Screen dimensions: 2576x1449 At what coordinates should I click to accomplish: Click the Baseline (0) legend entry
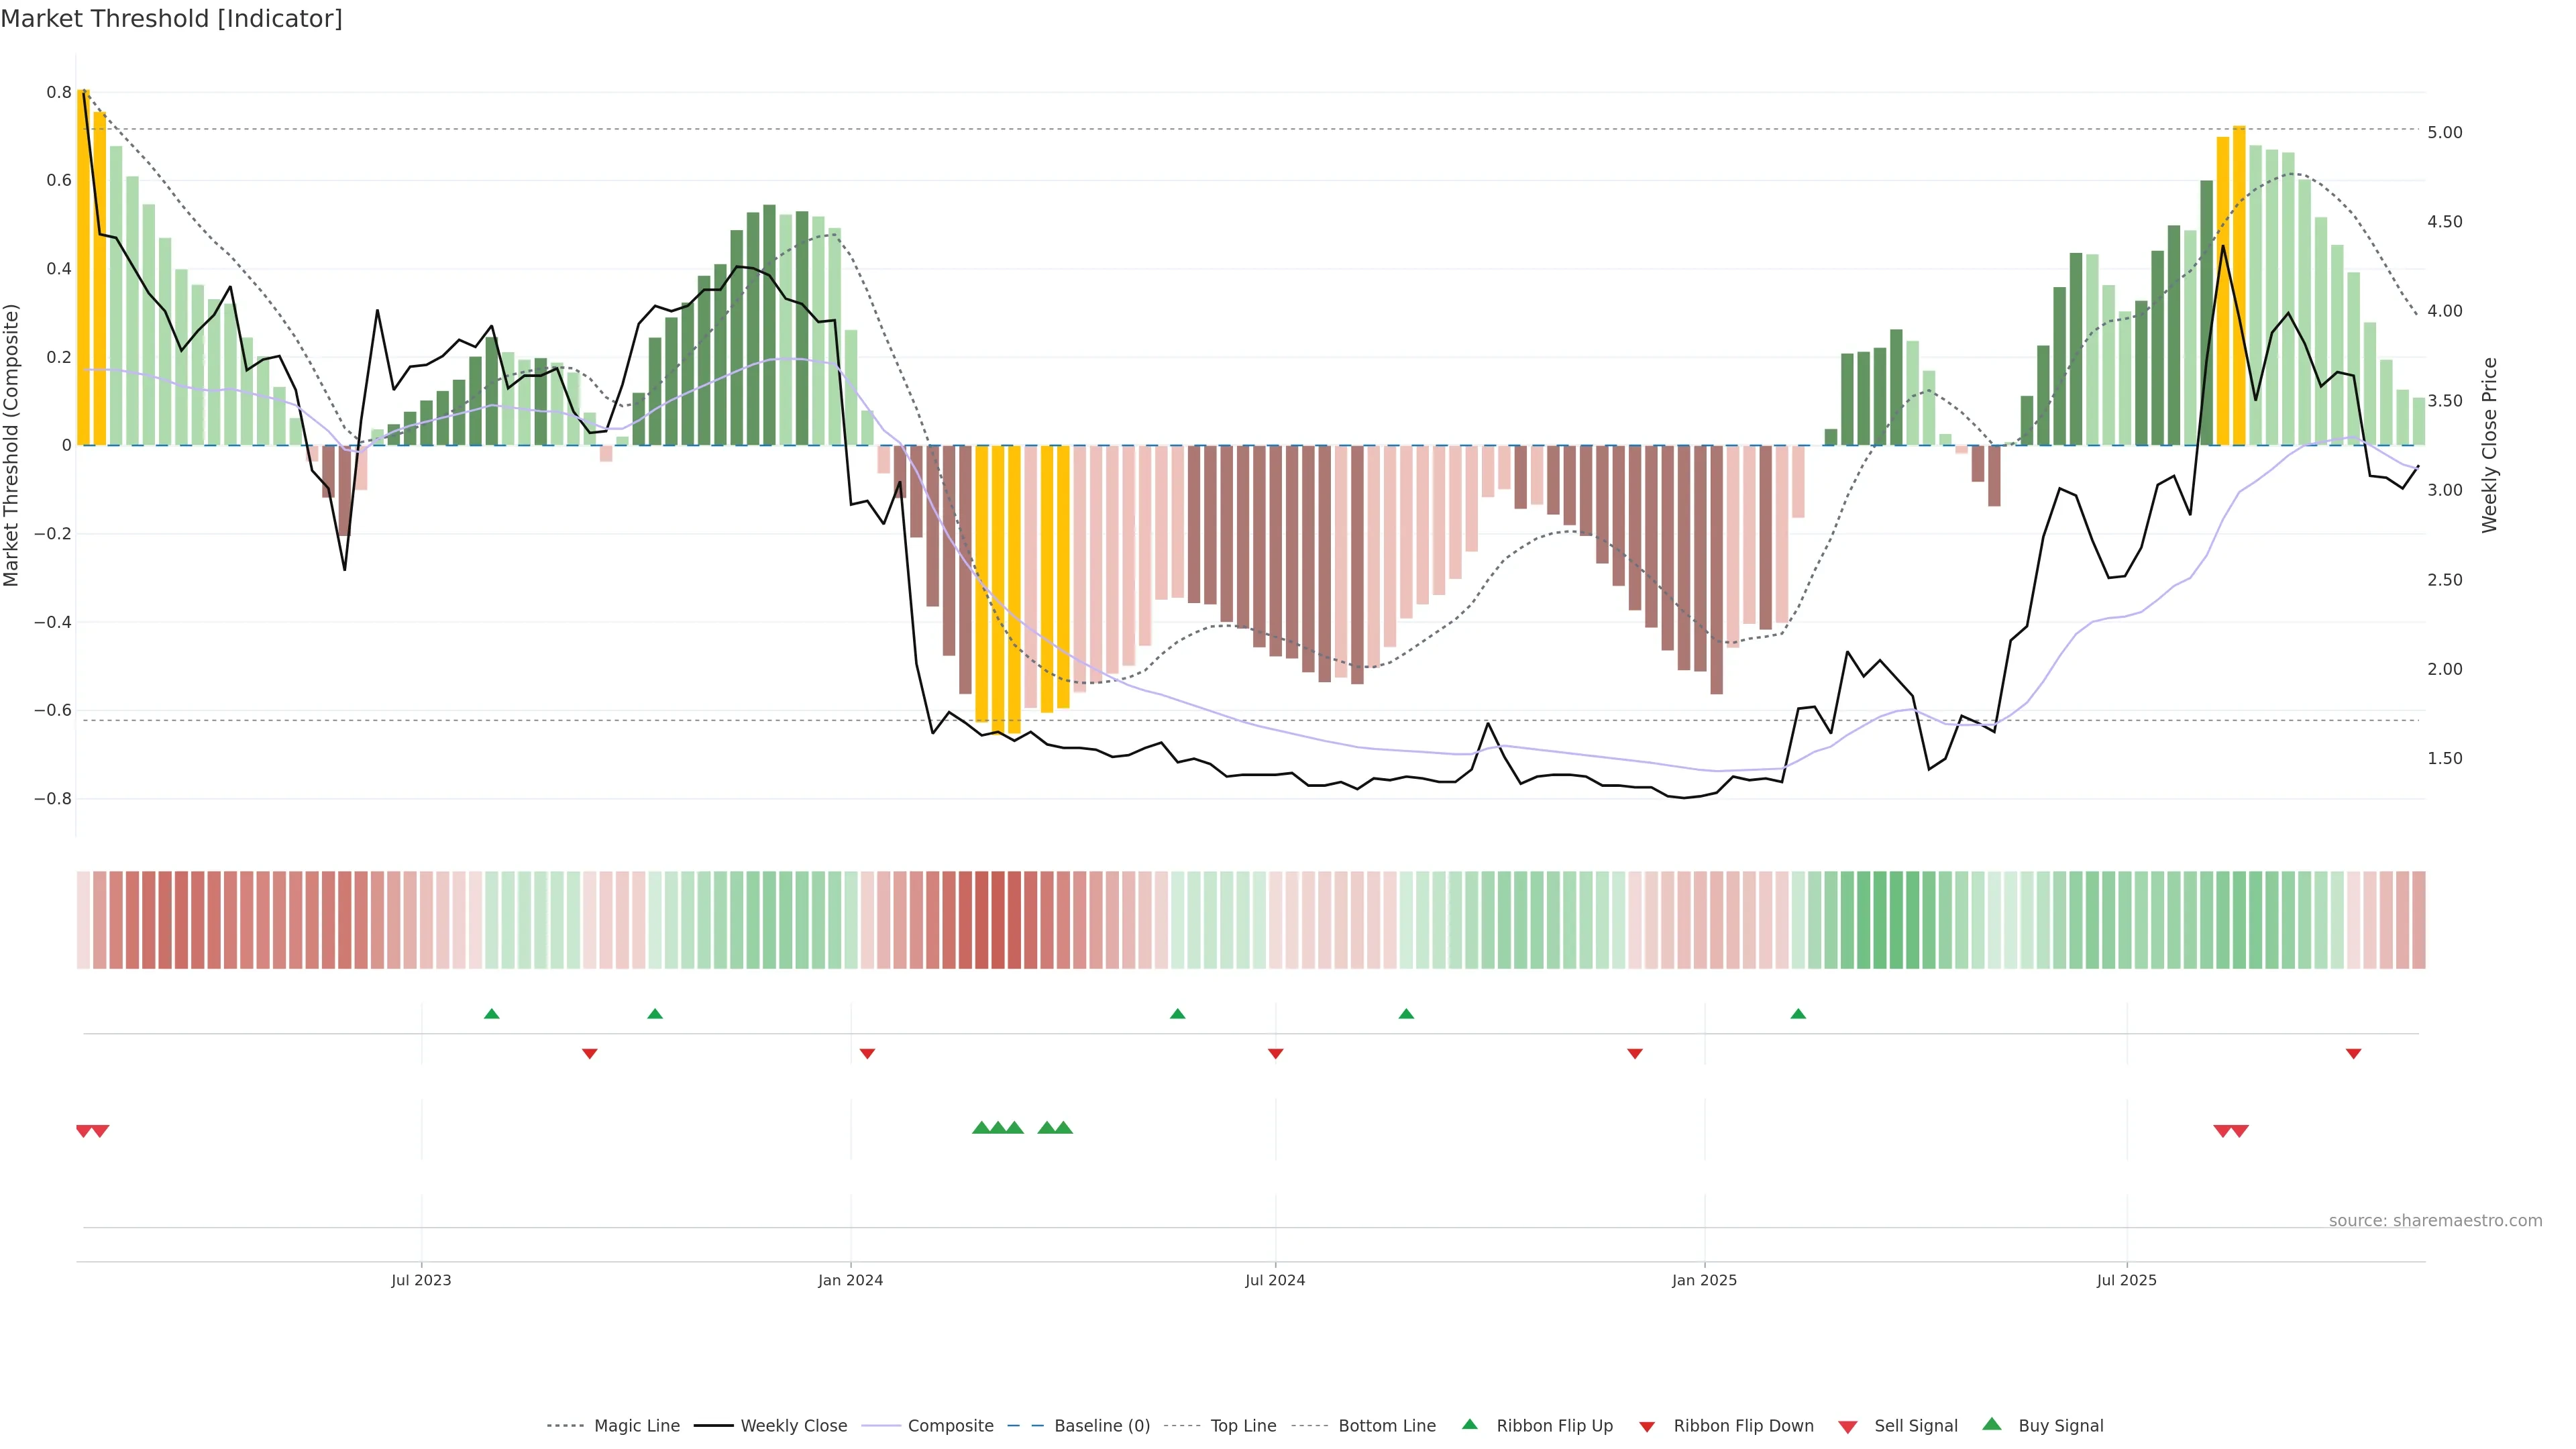[1101, 1425]
